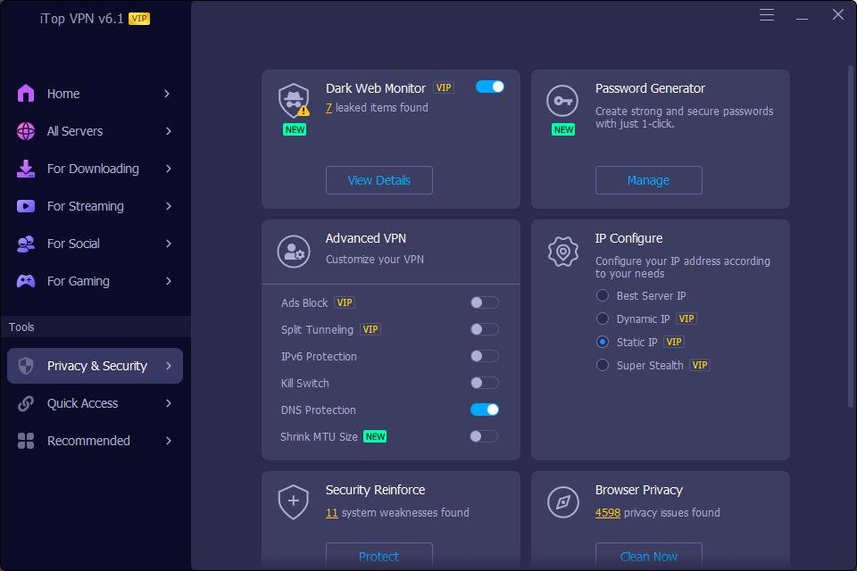Click the VIP badge next to iTop VPN title
Image resolution: width=857 pixels, height=571 pixels.
(139, 19)
